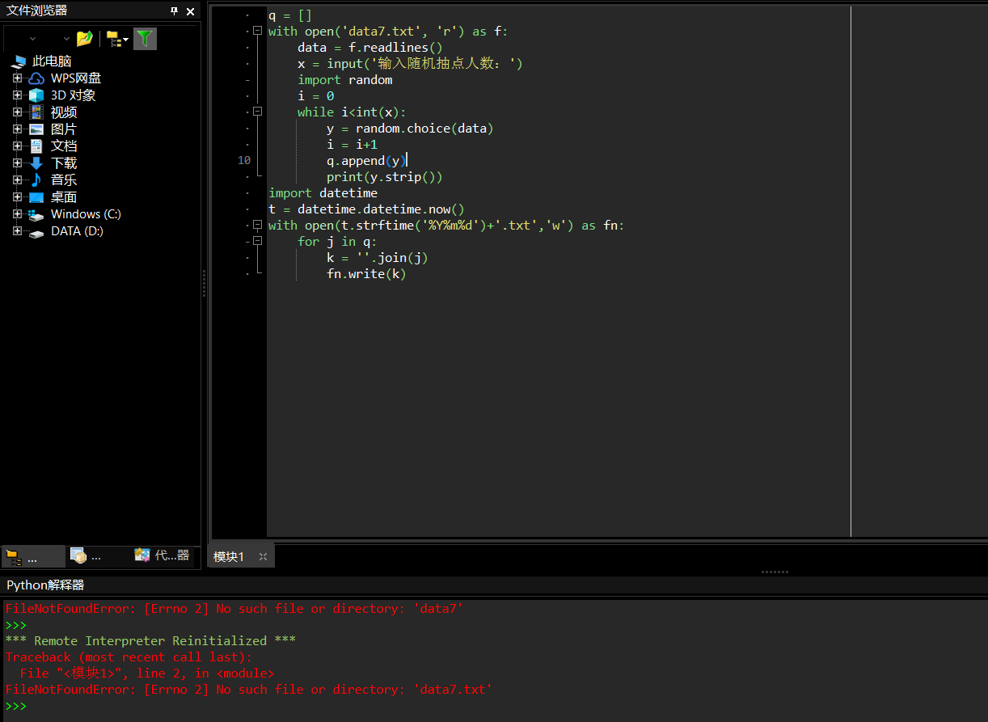Open the code explorer 代...器 tab

[163, 555]
